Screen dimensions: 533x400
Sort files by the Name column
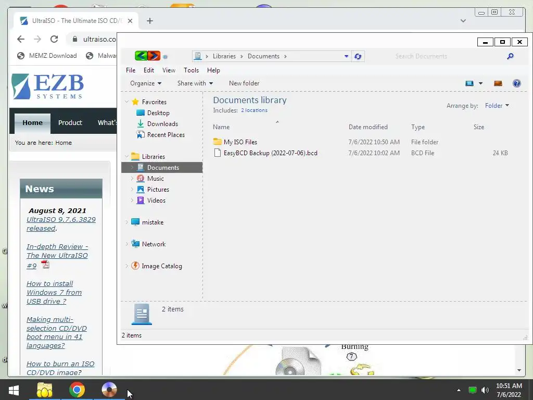coord(221,127)
